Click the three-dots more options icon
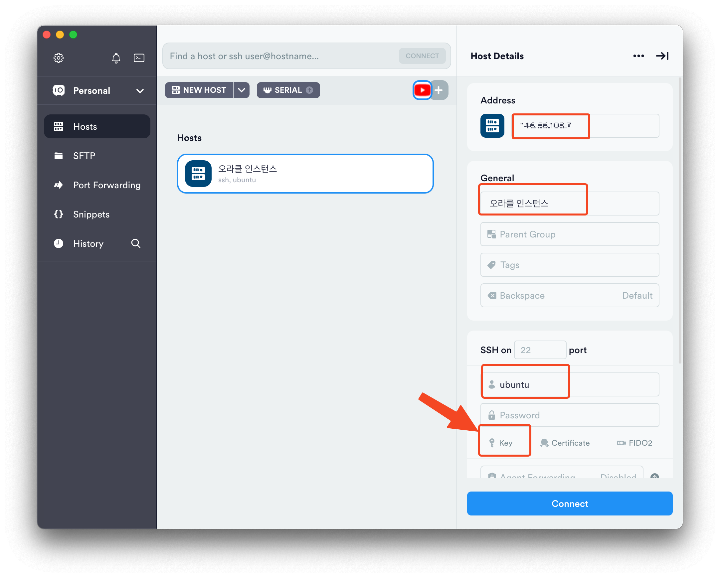720x578 pixels. pyautogui.click(x=638, y=56)
